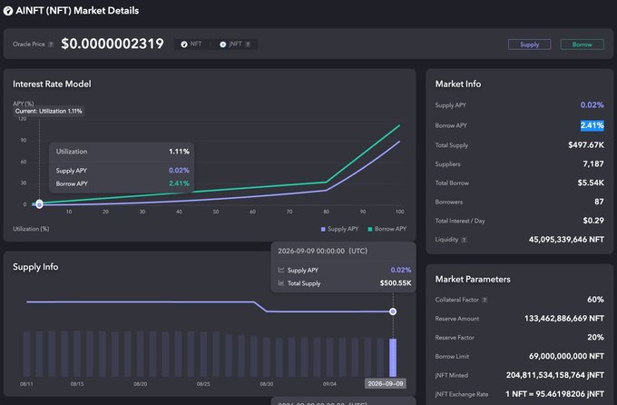This screenshot has width=617, height=405.
Task: Click the Borrow Limit 69,000,000,000 NFT value
Action: [x=566, y=356]
